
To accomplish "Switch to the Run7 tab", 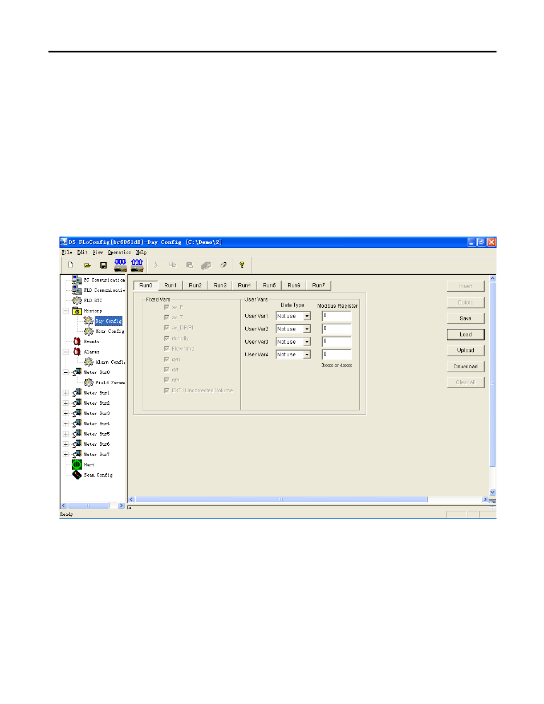I will pos(319,286).
